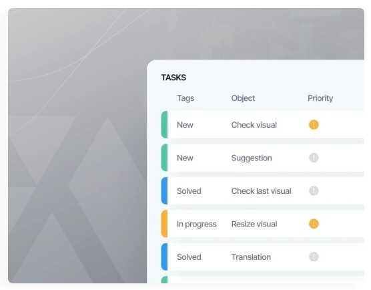The height and width of the screenshot is (290, 371).
Task: Click the gray priority icon for Translation
Action: click(x=314, y=257)
